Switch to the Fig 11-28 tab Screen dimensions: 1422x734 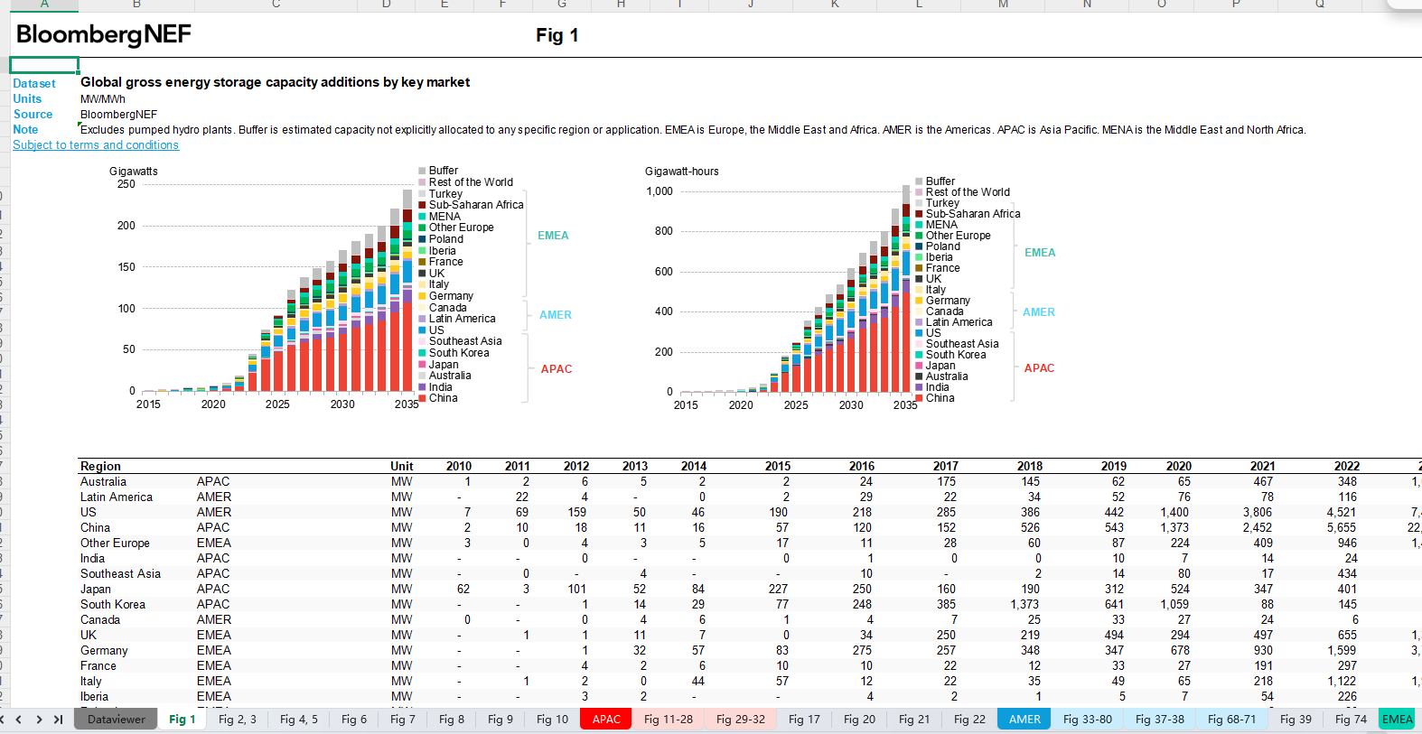(x=668, y=720)
